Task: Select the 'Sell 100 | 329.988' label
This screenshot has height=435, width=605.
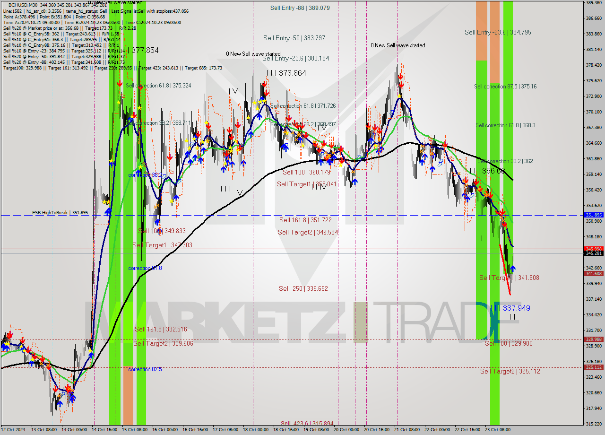Action: pos(509,343)
